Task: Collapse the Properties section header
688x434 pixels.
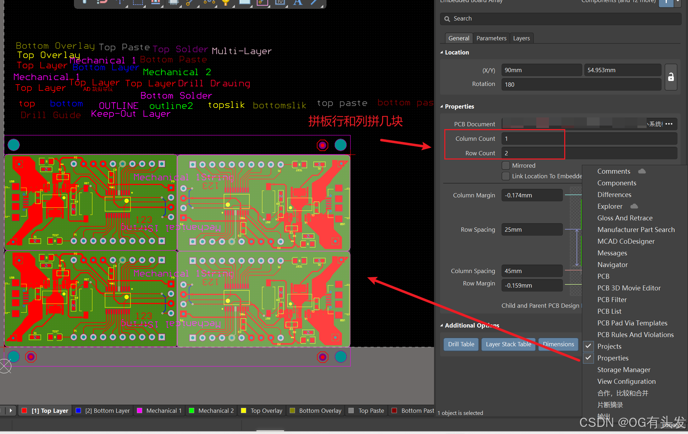Action: tap(441, 106)
